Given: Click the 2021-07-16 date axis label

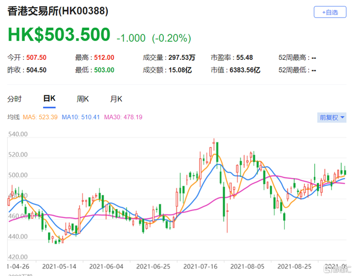Looking at the screenshot, I should (200, 267).
